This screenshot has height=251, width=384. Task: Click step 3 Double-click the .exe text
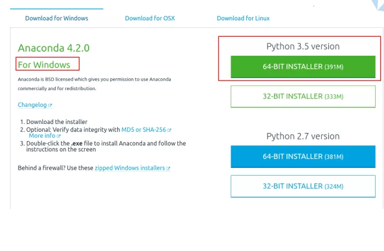[x=106, y=146]
